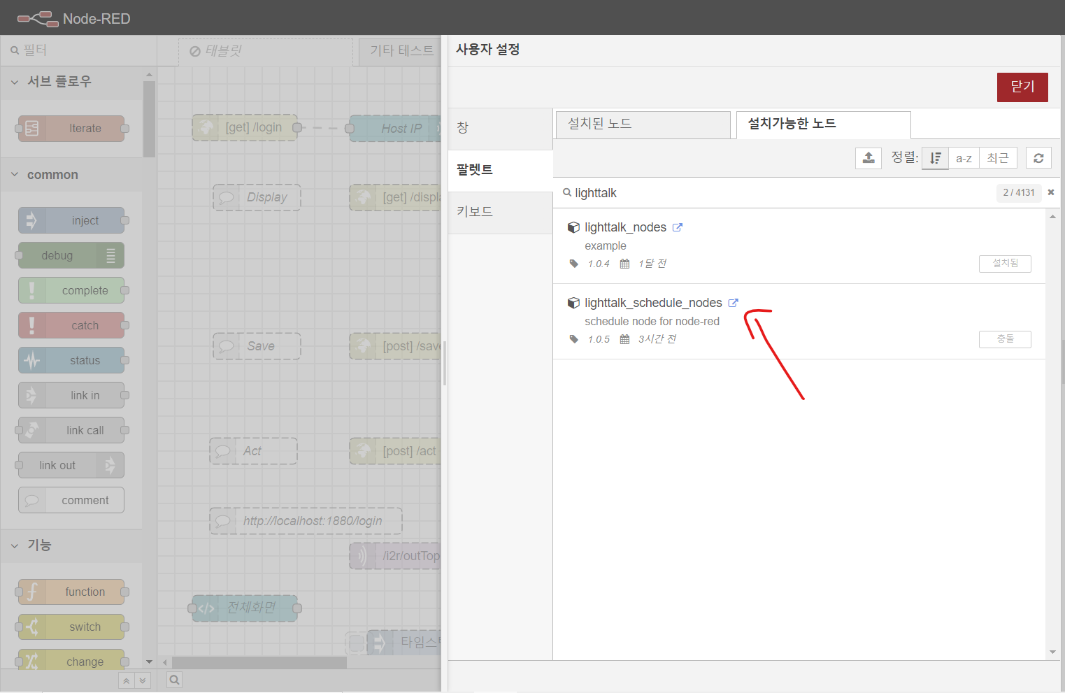The image size is (1065, 693).
Task: Select the function node in palette
Action: coord(71,592)
